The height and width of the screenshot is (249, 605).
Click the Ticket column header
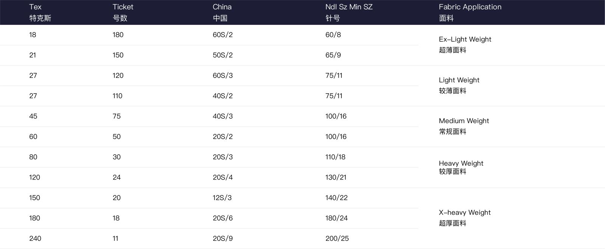tap(123, 12)
